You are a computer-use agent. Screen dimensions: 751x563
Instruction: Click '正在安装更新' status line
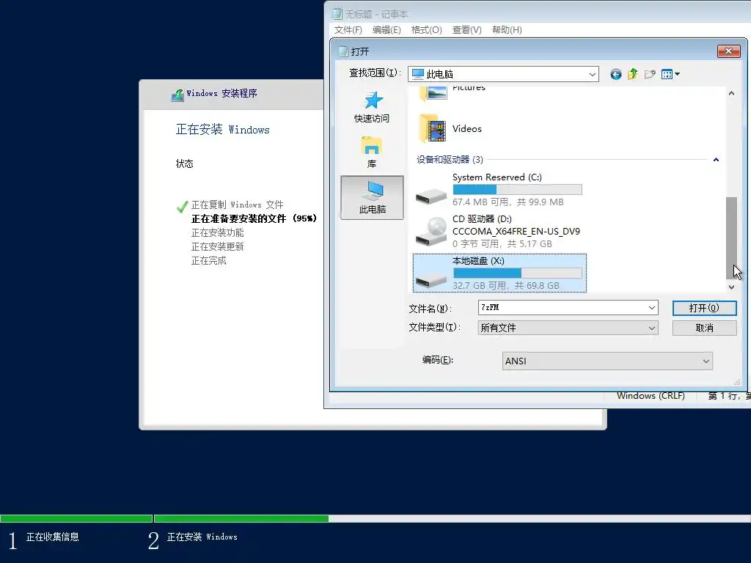pyautogui.click(x=217, y=246)
